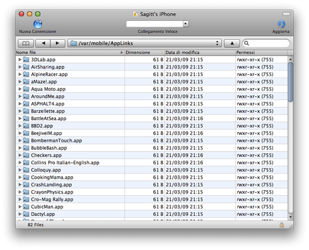Click the Nuova Connessione label
The width and height of the screenshot is (309, 250).
[x=38, y=31]
